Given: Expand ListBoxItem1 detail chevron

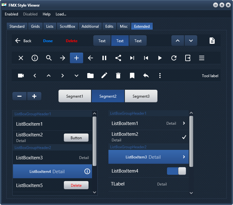Looking at the screenshot, I should [184, 123].
